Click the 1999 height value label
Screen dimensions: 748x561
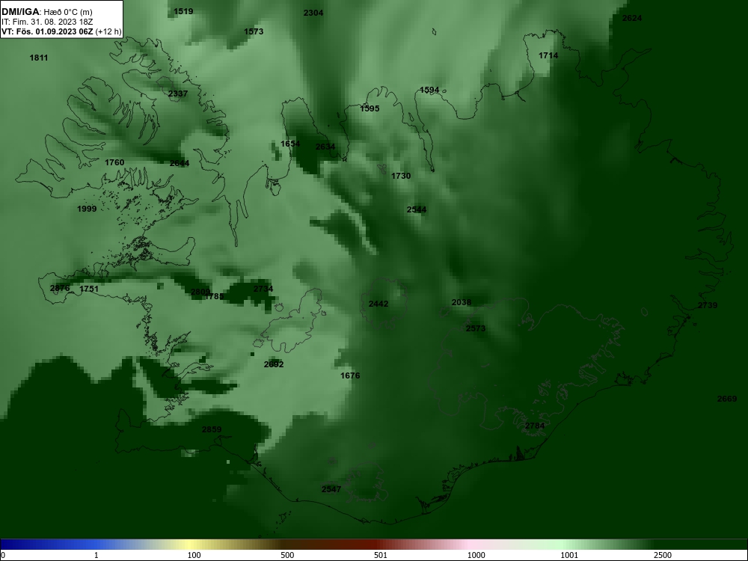[x=87, y=209]
